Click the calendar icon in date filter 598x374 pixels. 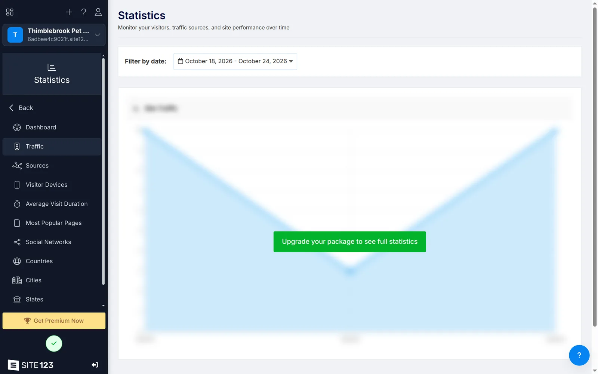181,61
